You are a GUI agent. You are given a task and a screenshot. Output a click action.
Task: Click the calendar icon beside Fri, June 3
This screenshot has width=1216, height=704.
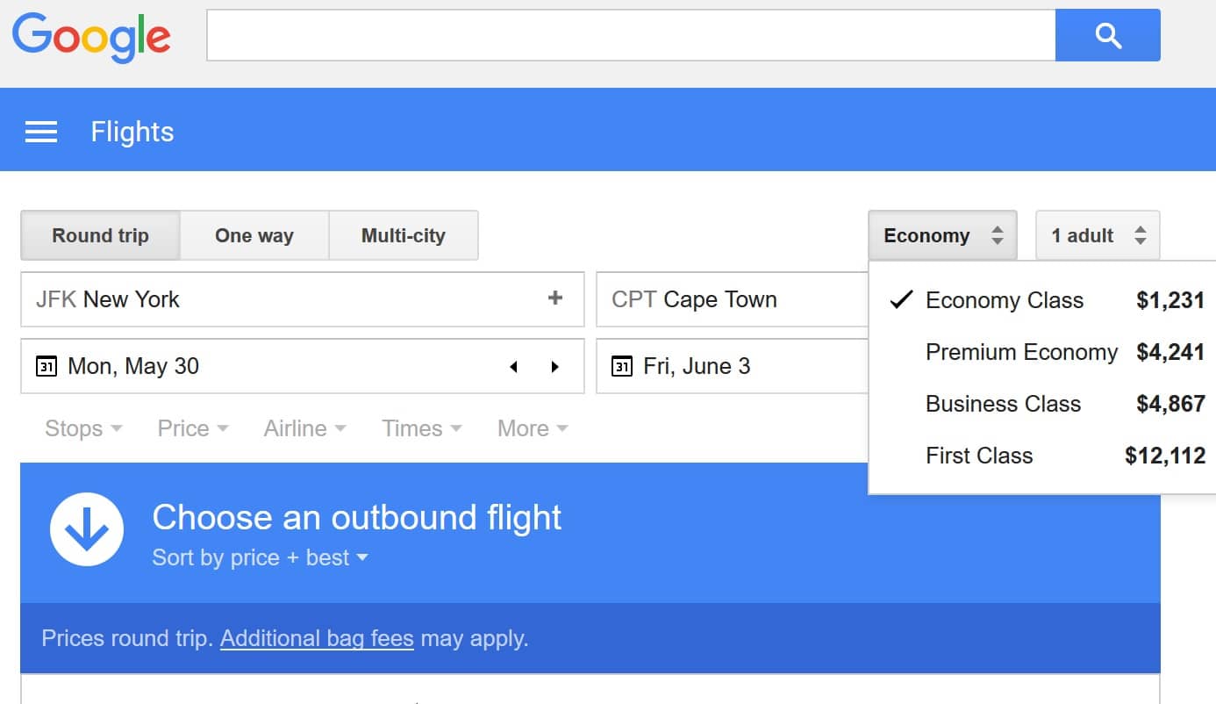tap(621, 366)
